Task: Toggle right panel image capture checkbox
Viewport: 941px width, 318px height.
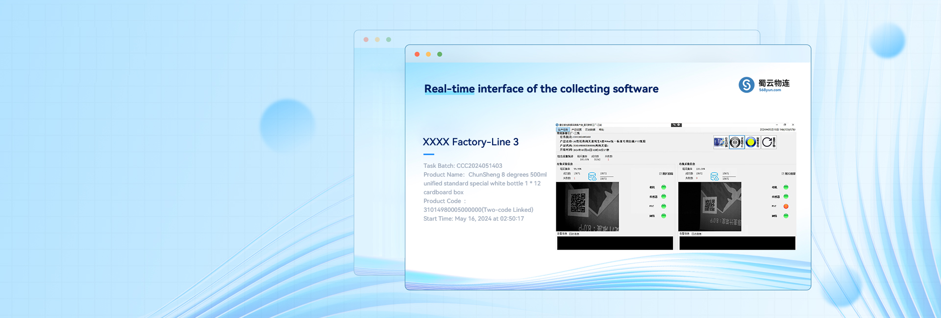Action: pos(783,174)
